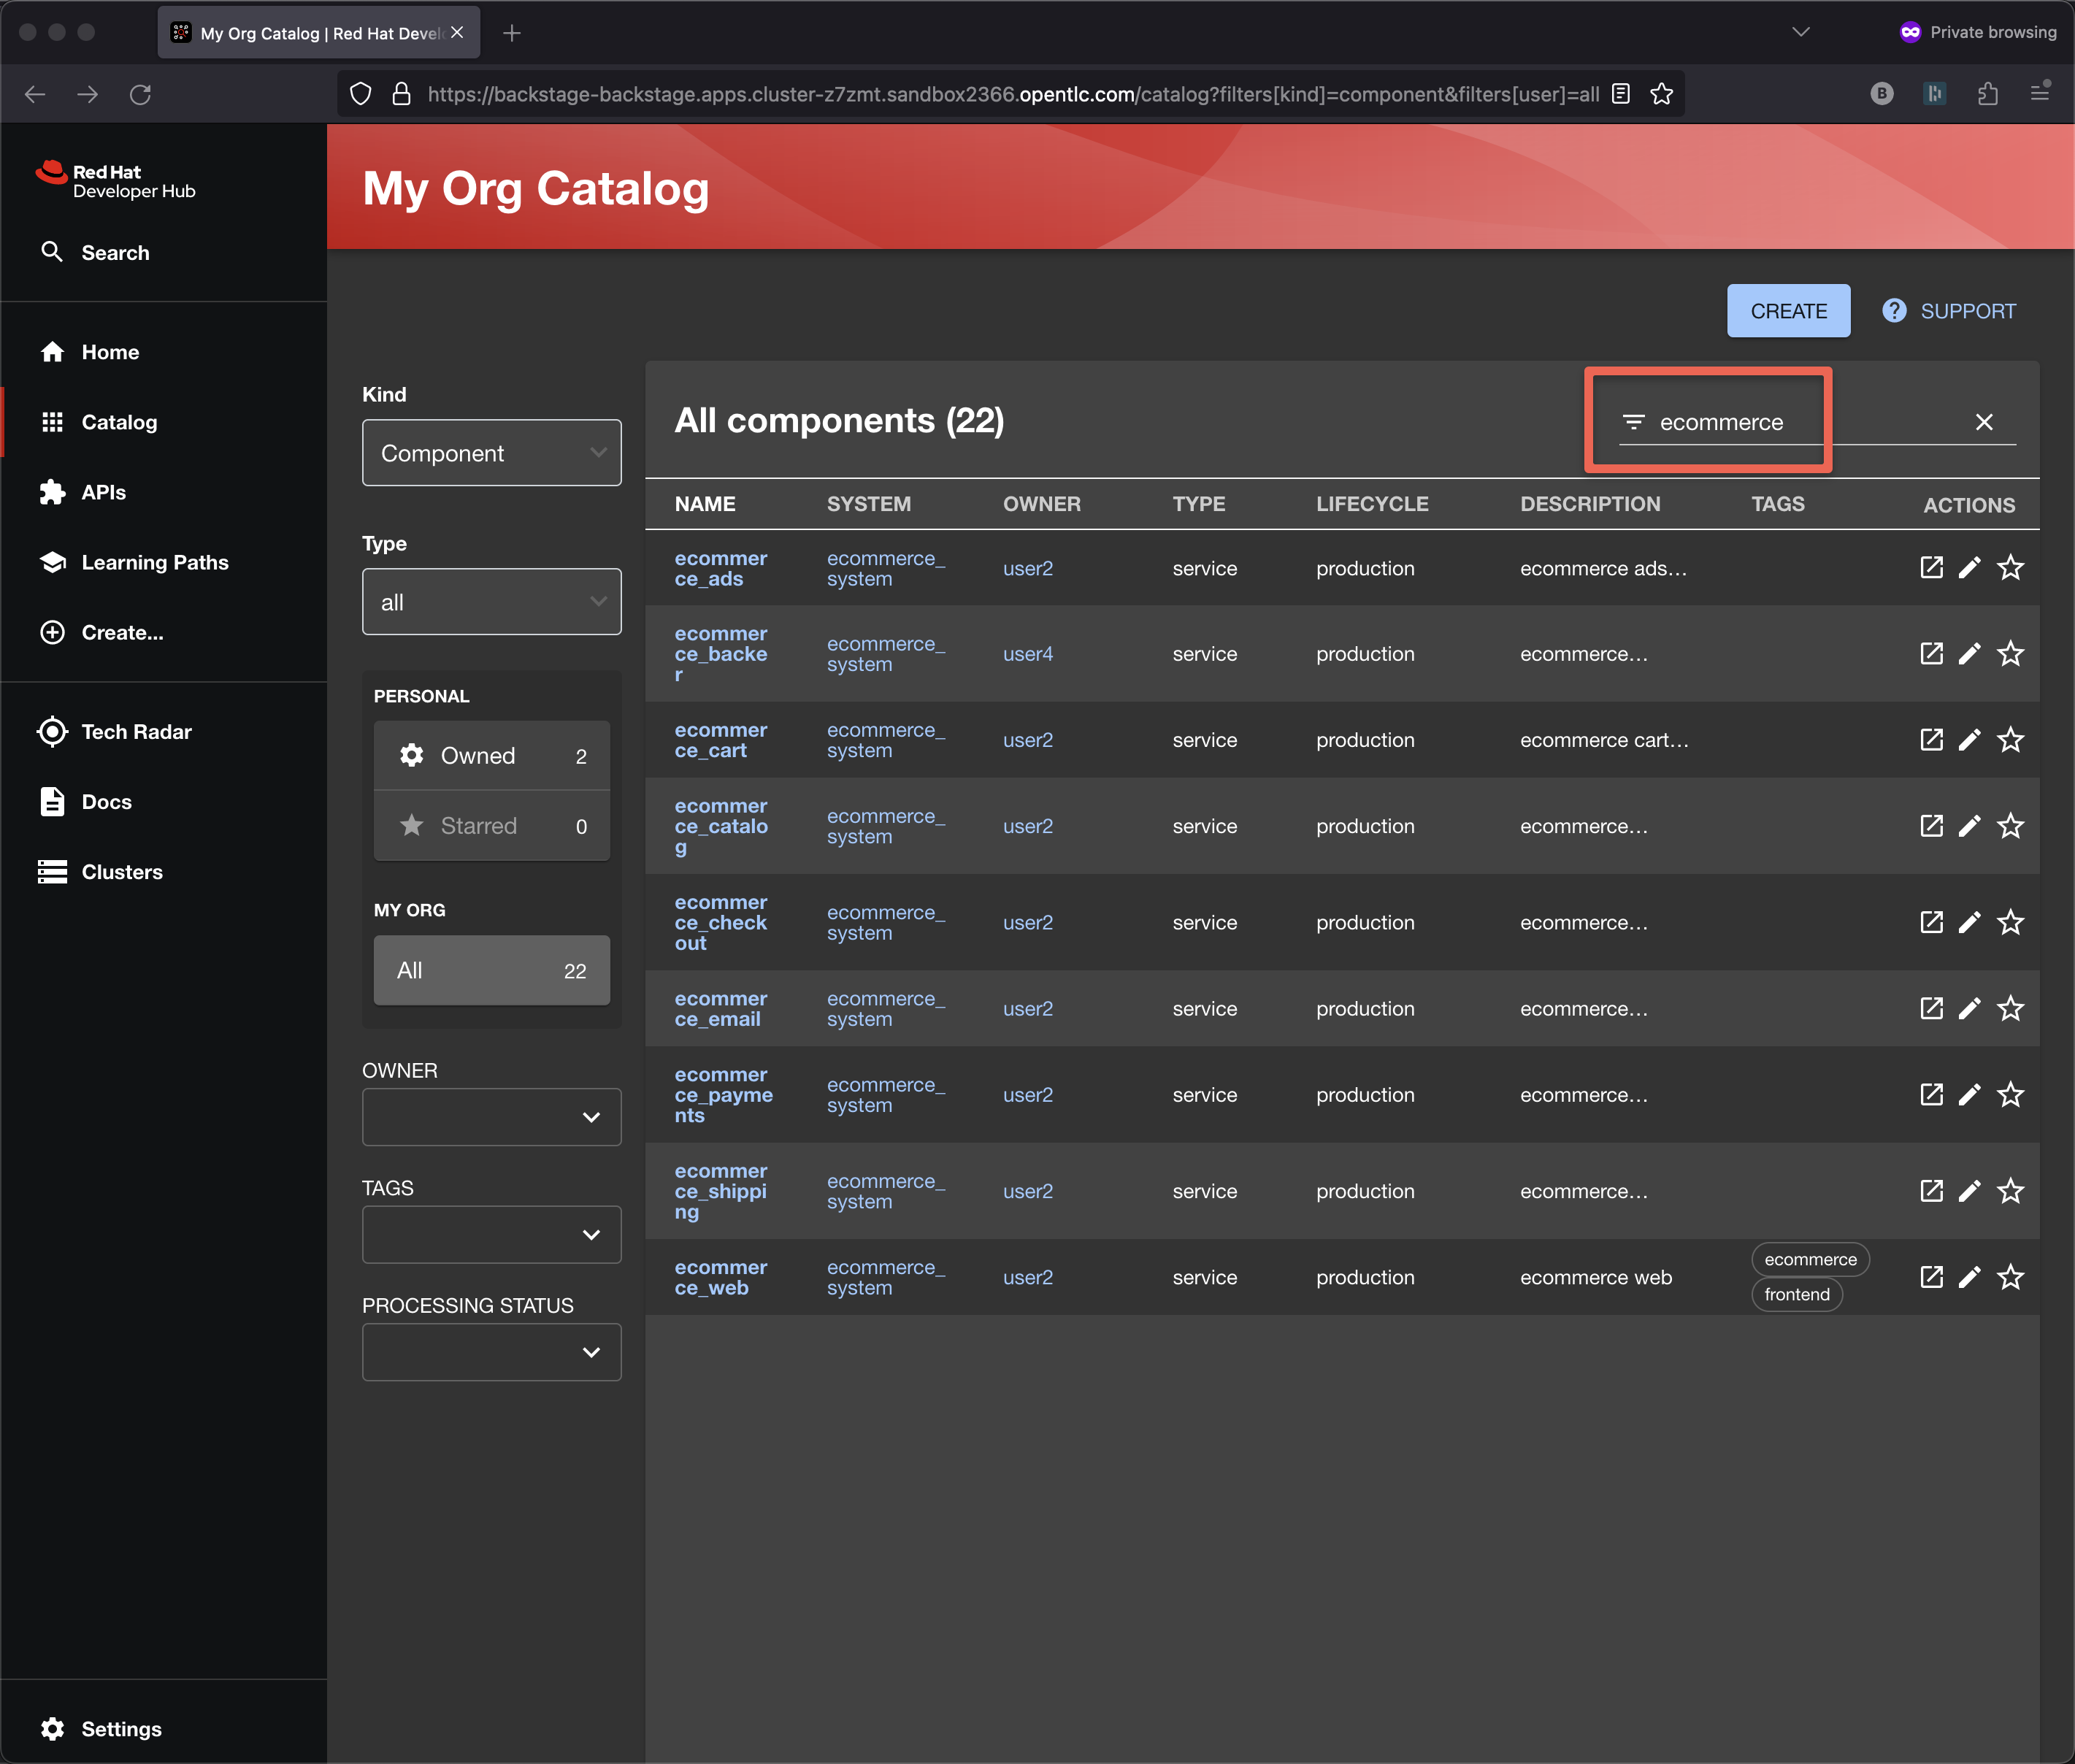Viewport: 2075px width, 1764px height.
Task: Open the OWNER filter dropdown
Action: pos(491,1117)
